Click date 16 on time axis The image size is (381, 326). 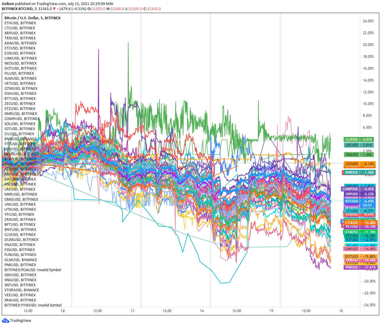point(341,311)
